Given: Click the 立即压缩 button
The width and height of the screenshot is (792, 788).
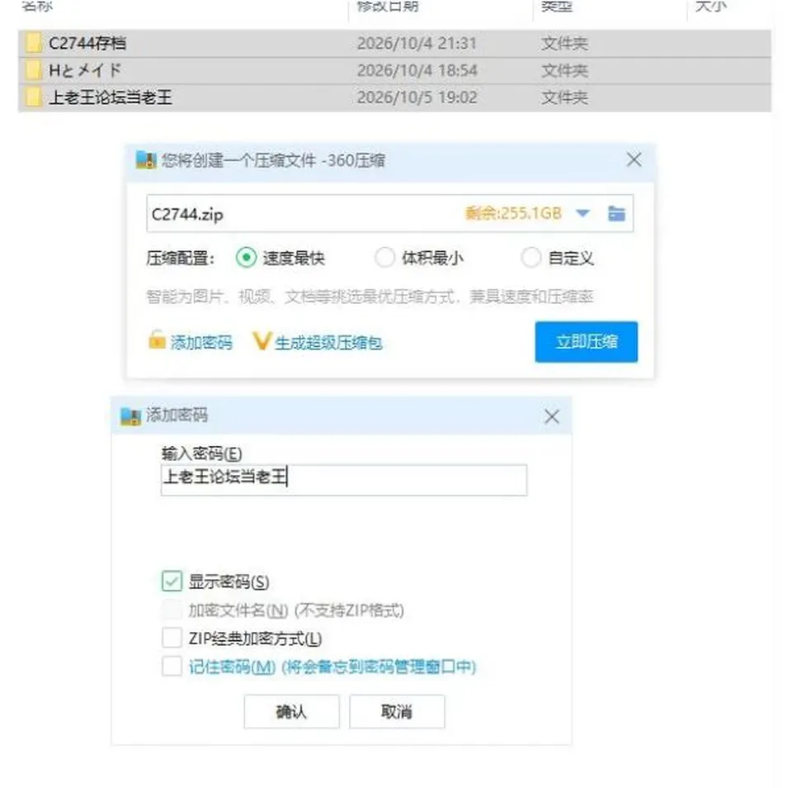Looking at the screenshot, I should click(x=586, y=342).
